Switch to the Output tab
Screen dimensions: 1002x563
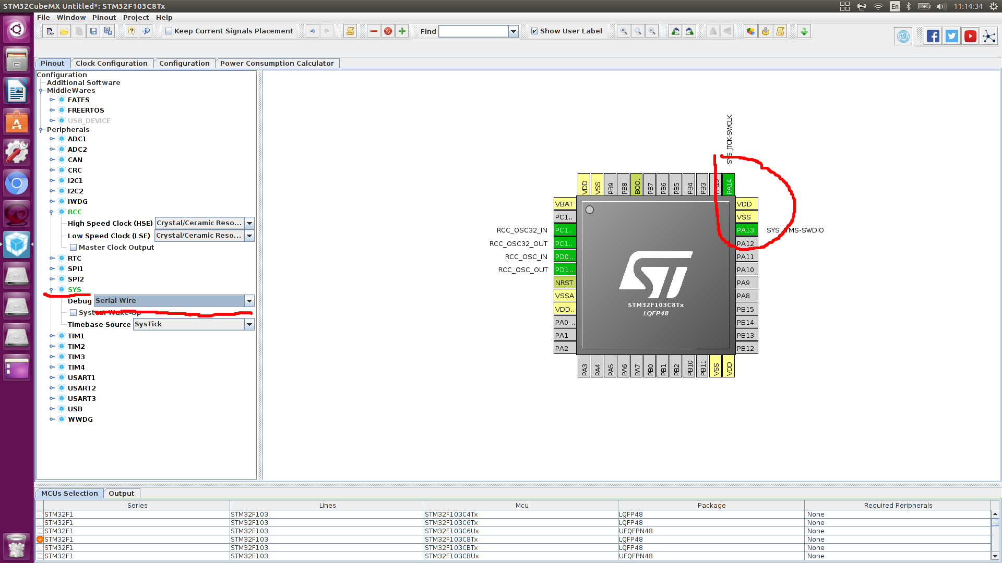click(121, 493)
